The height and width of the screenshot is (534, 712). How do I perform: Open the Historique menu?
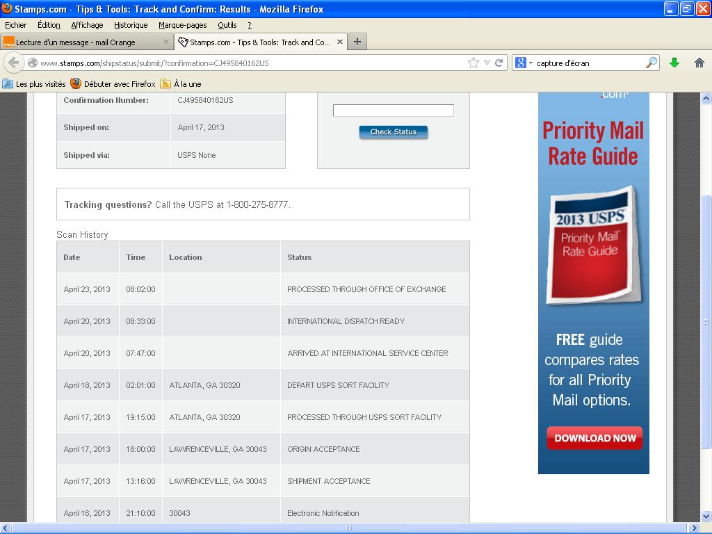(x=131, y=25)
